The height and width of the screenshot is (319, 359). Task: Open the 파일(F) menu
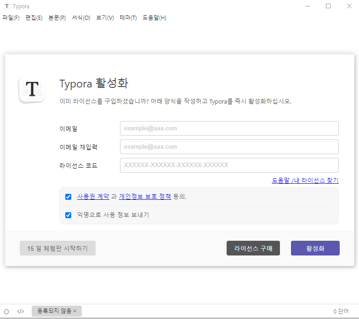tap(11, 17)
